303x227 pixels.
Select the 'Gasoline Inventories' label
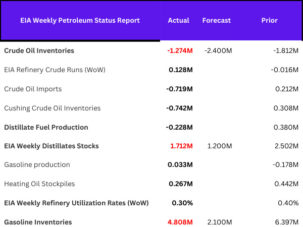click(38, 222)
